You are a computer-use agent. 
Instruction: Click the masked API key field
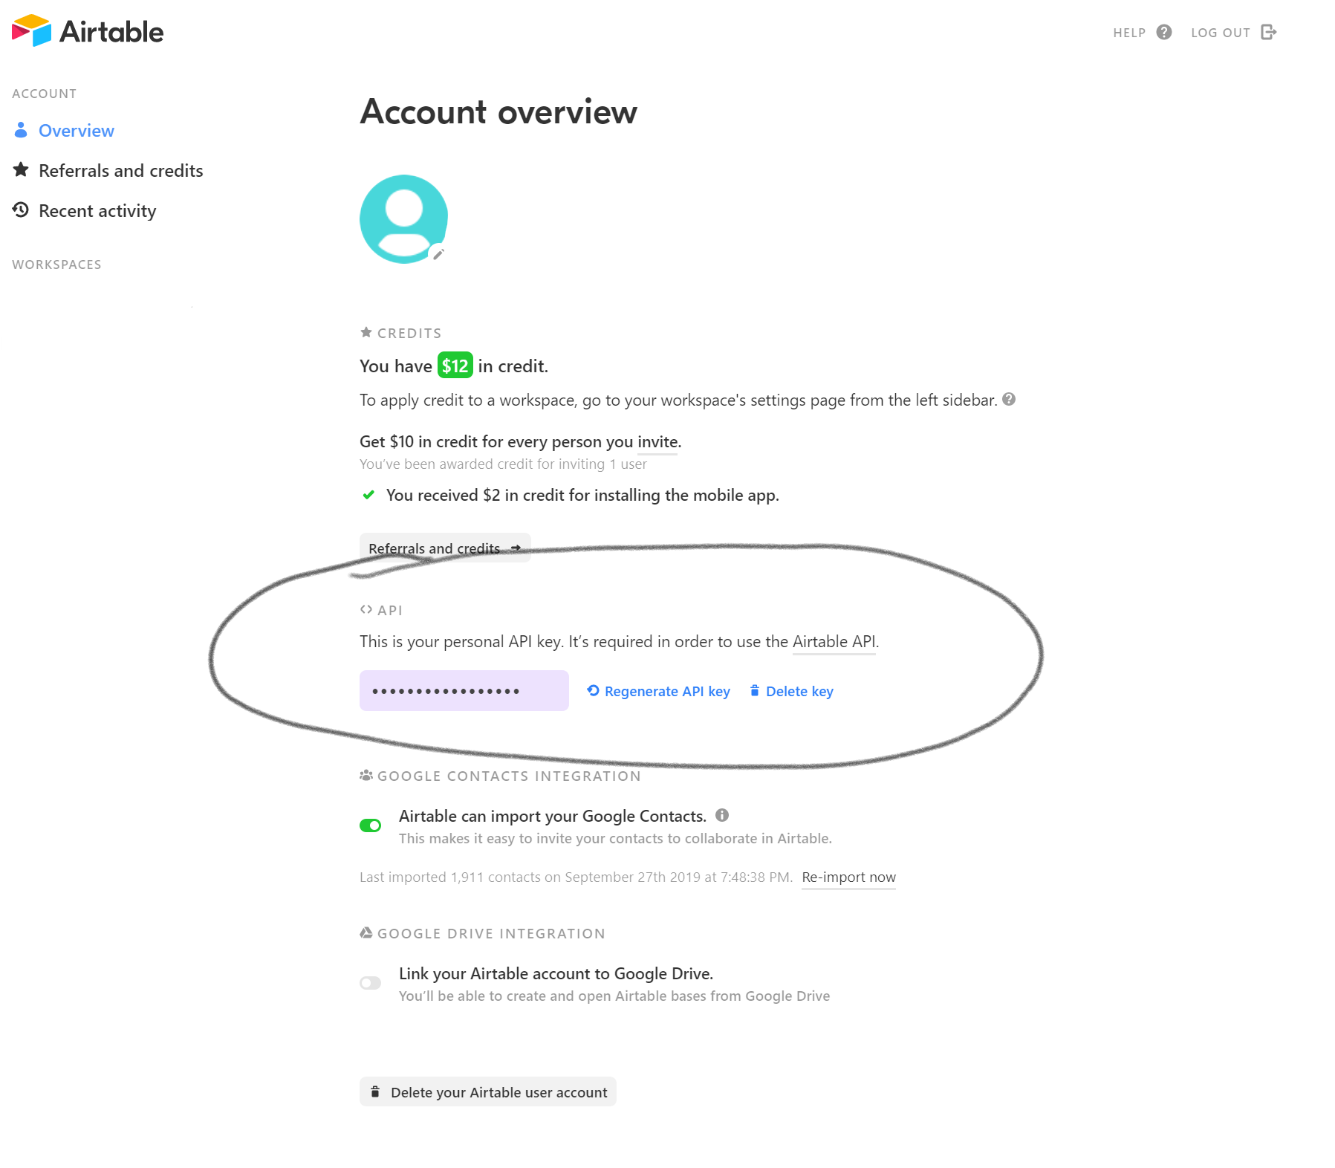[x=464, y=691]
